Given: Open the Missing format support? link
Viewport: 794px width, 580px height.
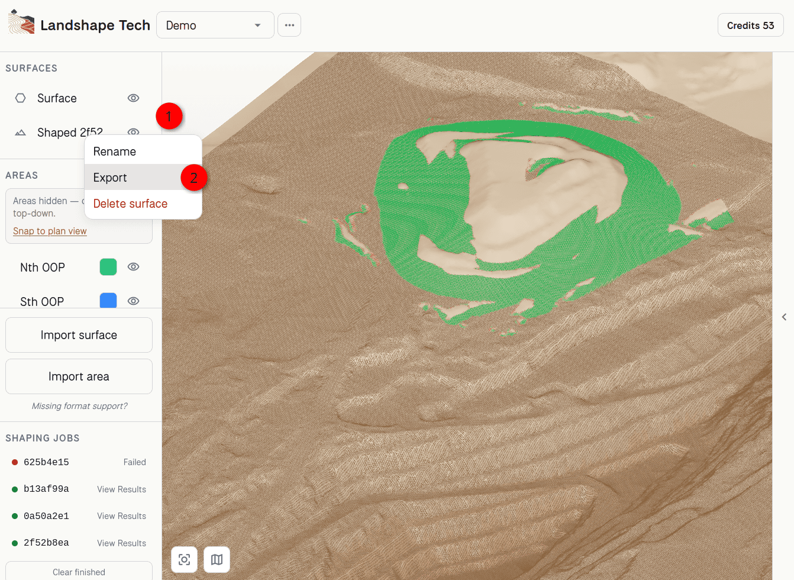Looking at the screenshot, I should [79, 406].
